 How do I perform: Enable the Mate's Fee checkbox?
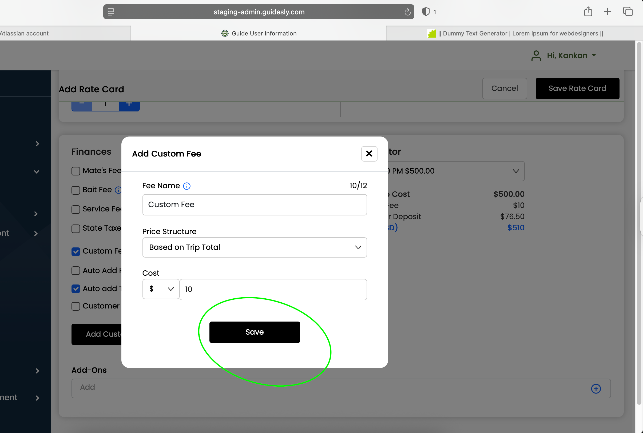click(x=76, y=171)
